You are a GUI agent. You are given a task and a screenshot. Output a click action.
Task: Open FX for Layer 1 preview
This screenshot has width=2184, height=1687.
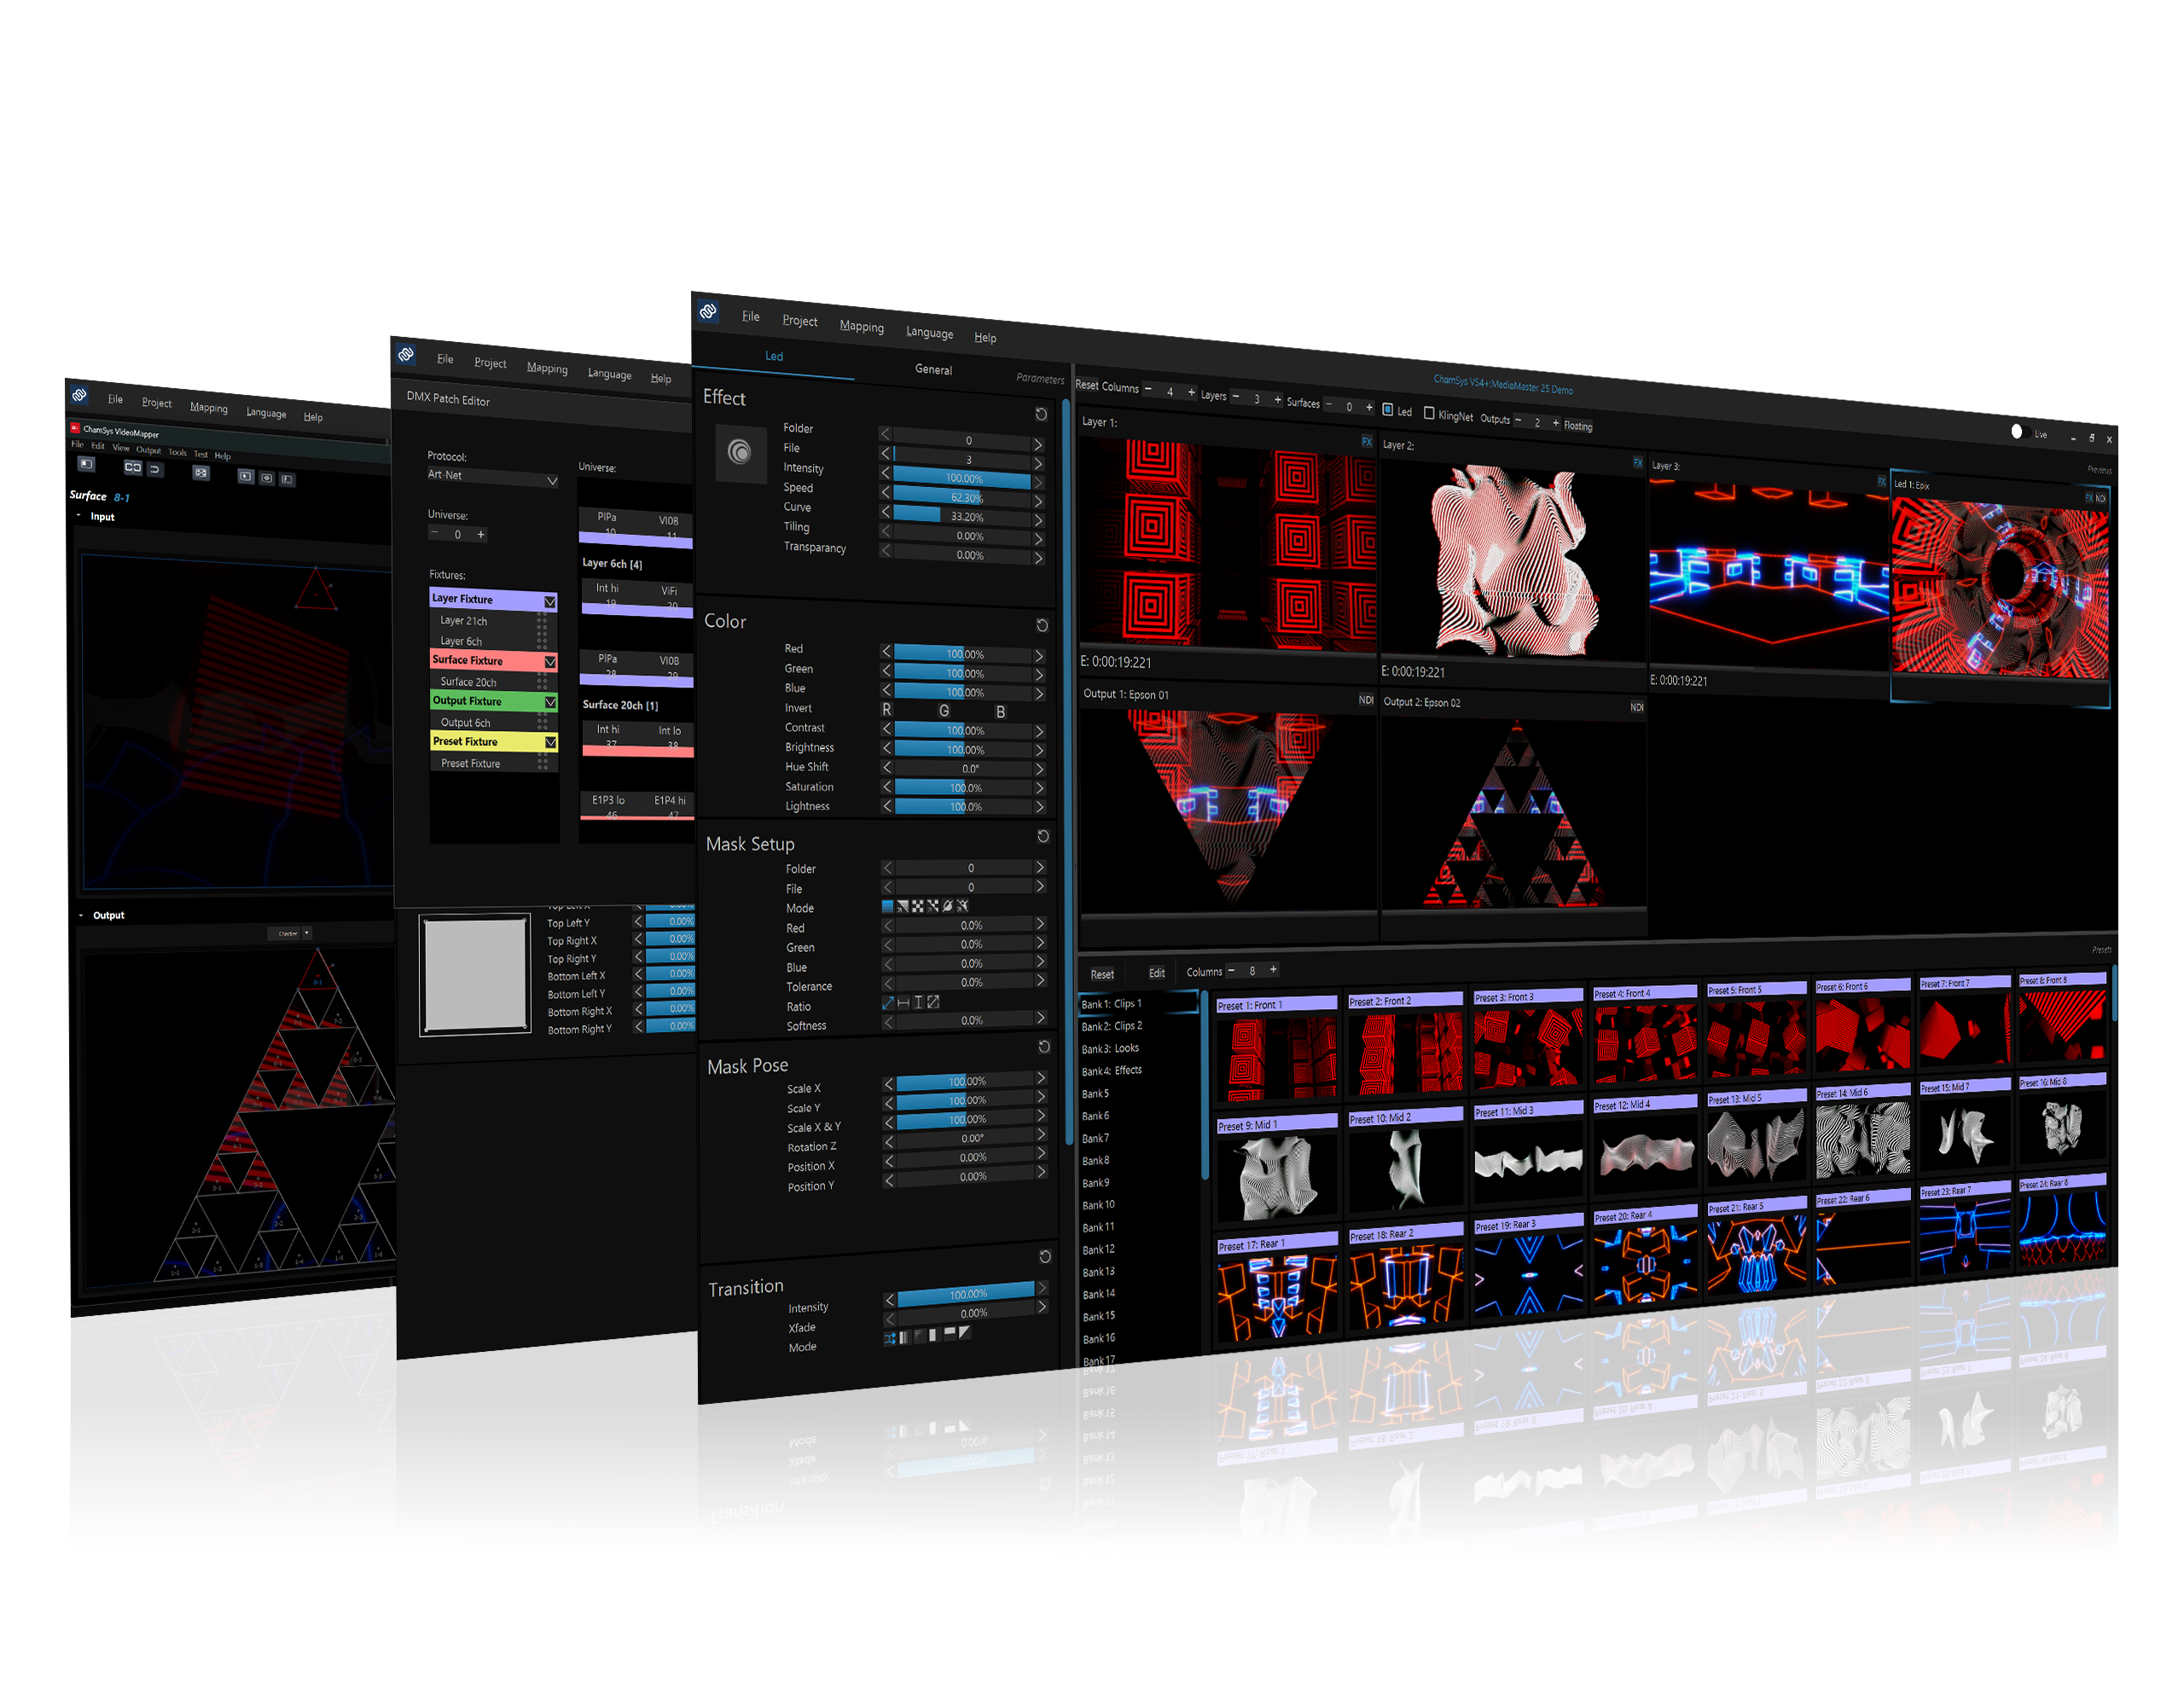[1367, 441]
